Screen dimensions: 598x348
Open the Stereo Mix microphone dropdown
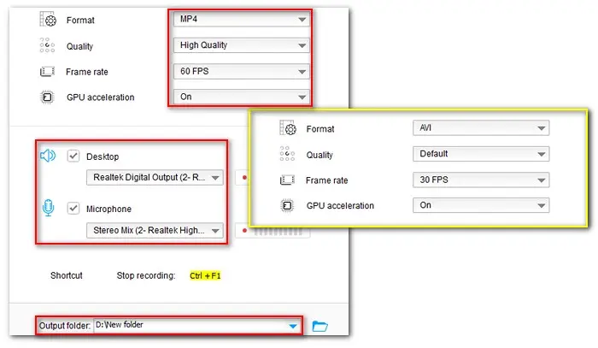coord(155,231)
